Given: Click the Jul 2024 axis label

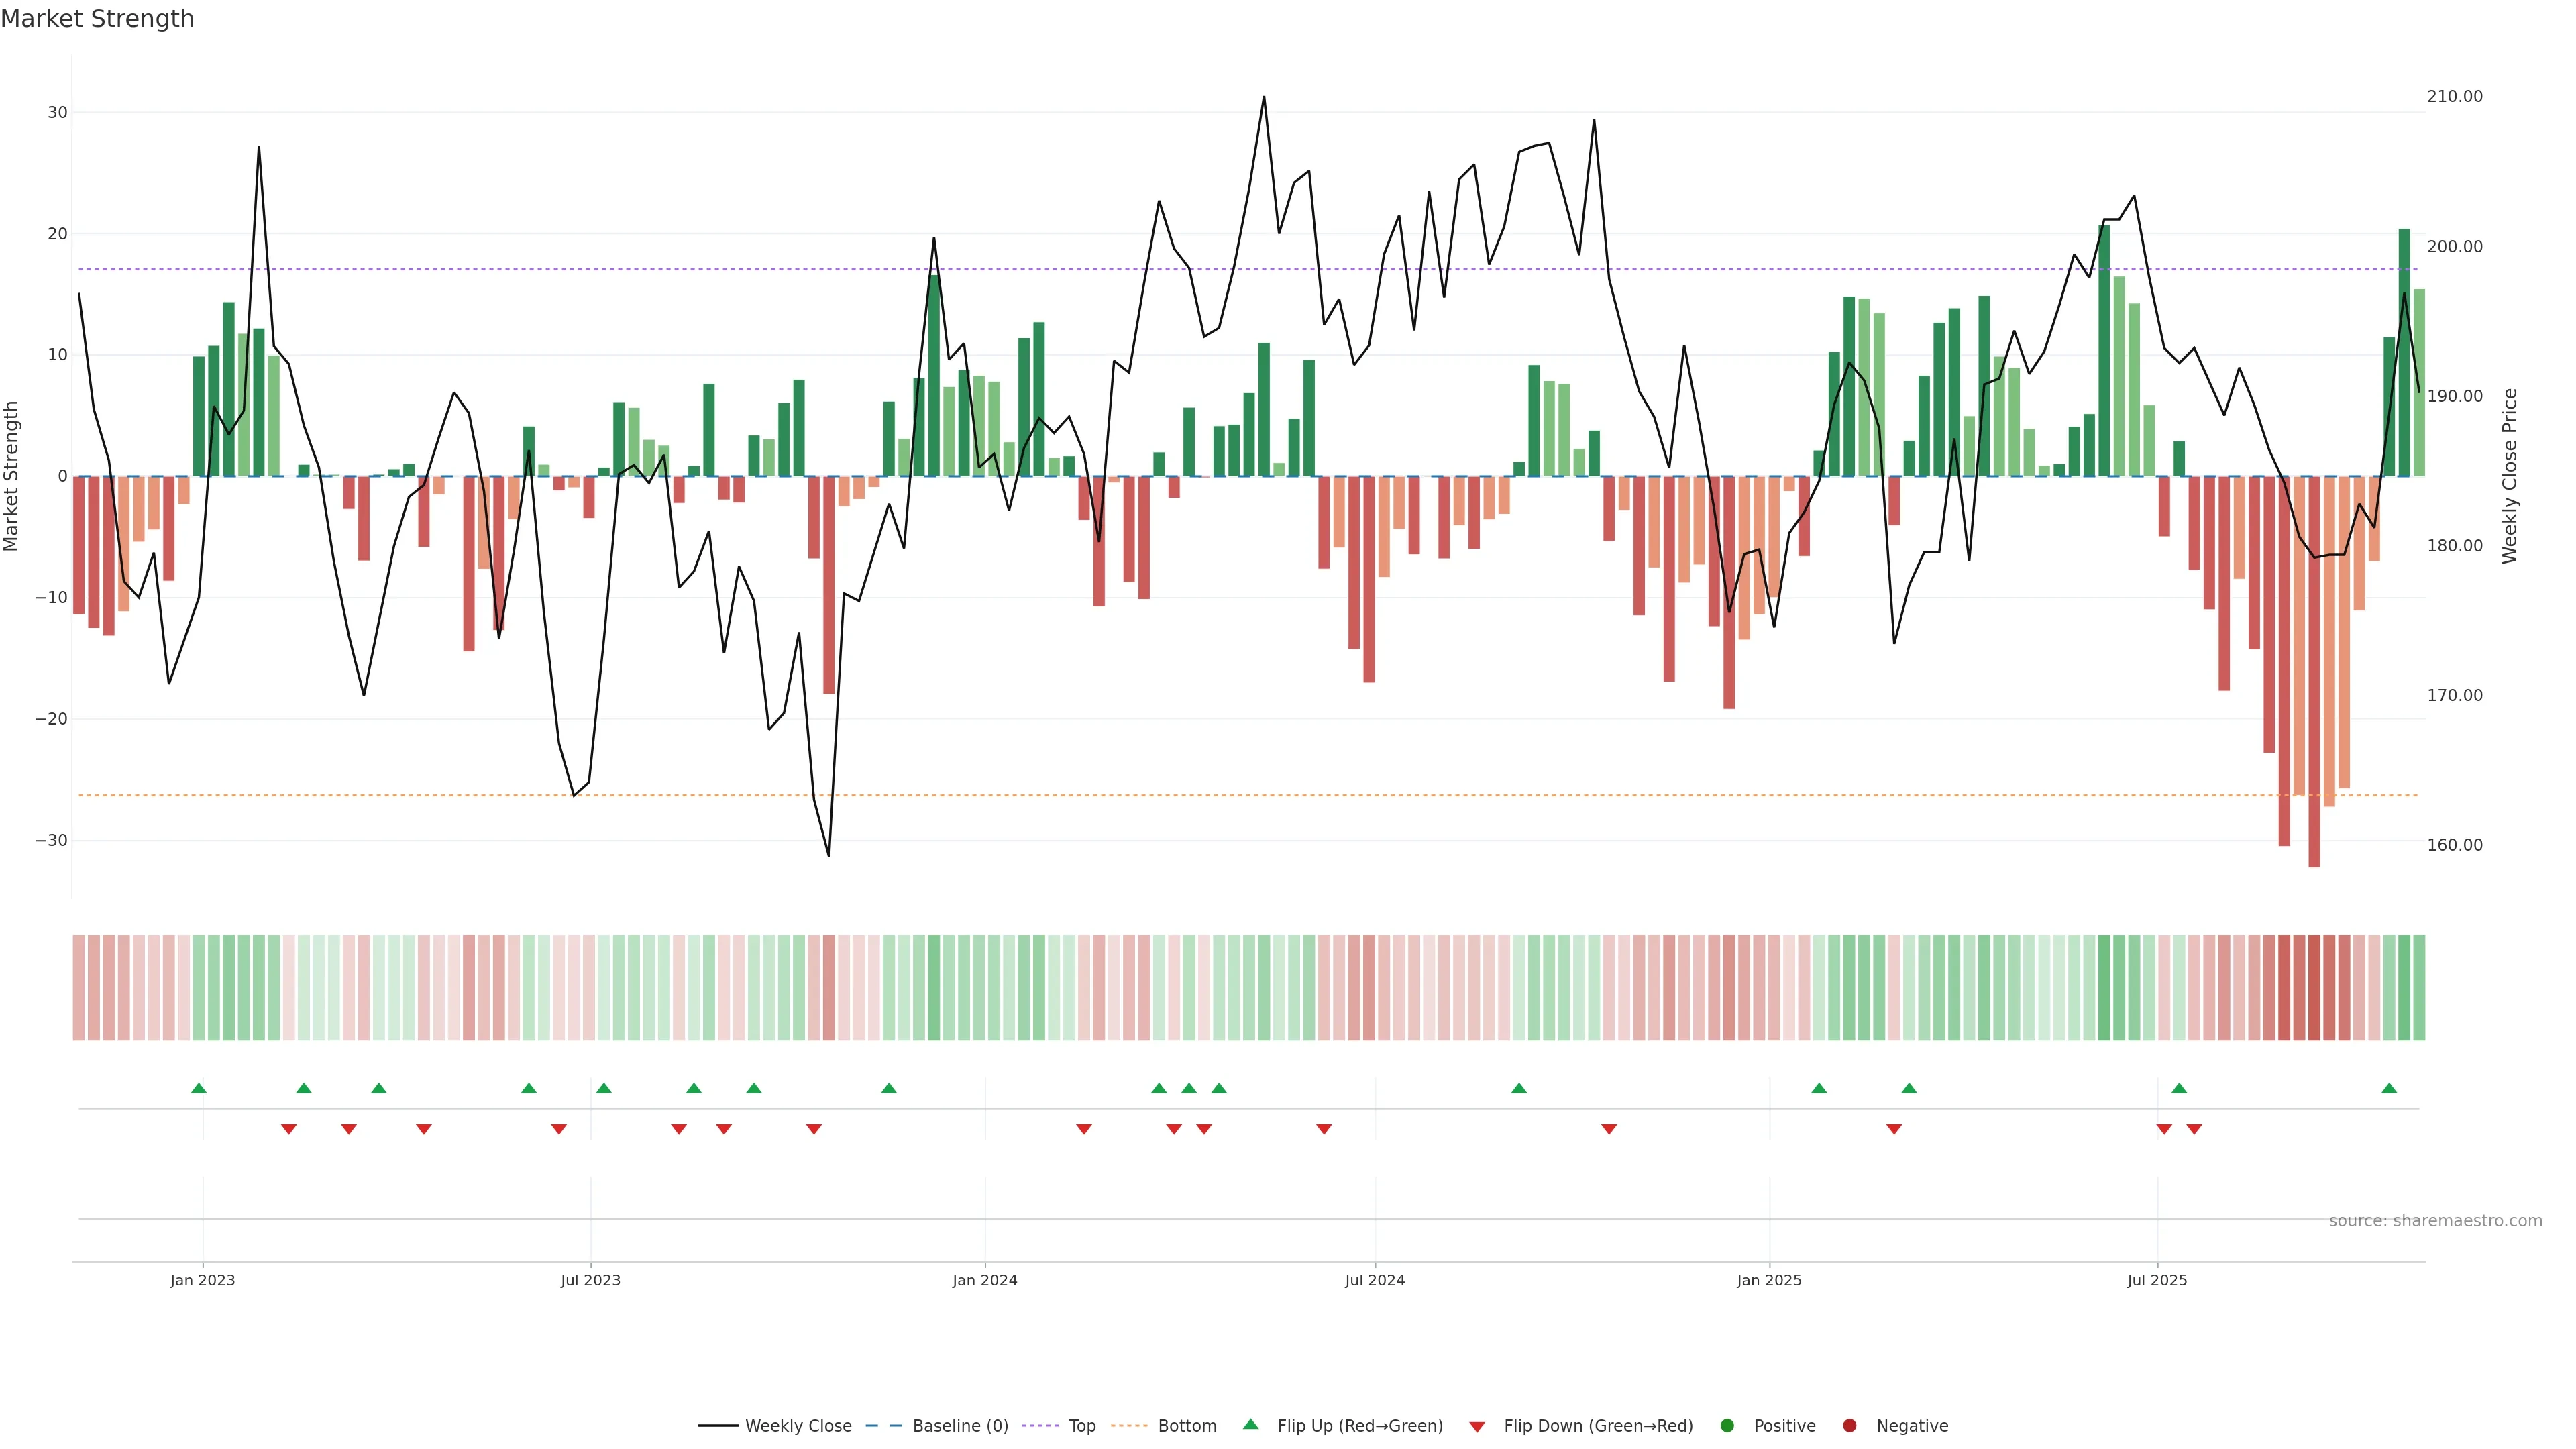Looking at the screenshot, I should point(1374,1280).
